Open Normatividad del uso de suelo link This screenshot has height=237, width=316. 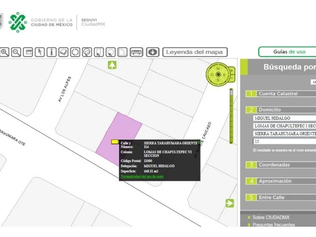tap(142, 176)
